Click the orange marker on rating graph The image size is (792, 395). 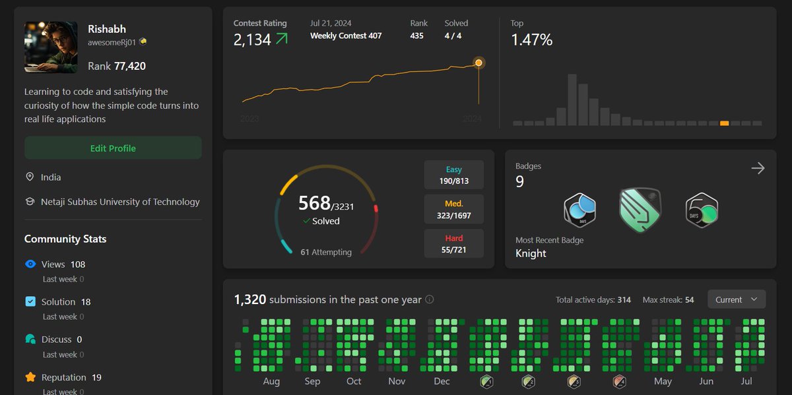click(x=479, y=63)
